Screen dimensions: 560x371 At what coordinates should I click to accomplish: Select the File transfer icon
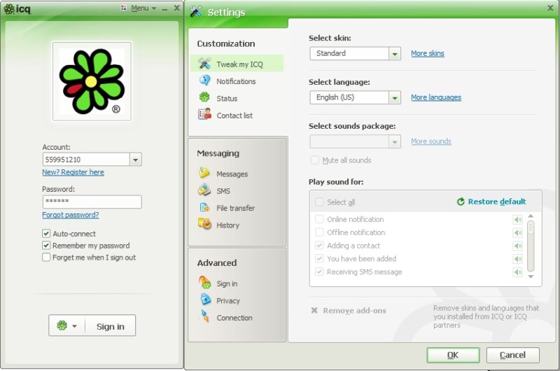(204, 208)
